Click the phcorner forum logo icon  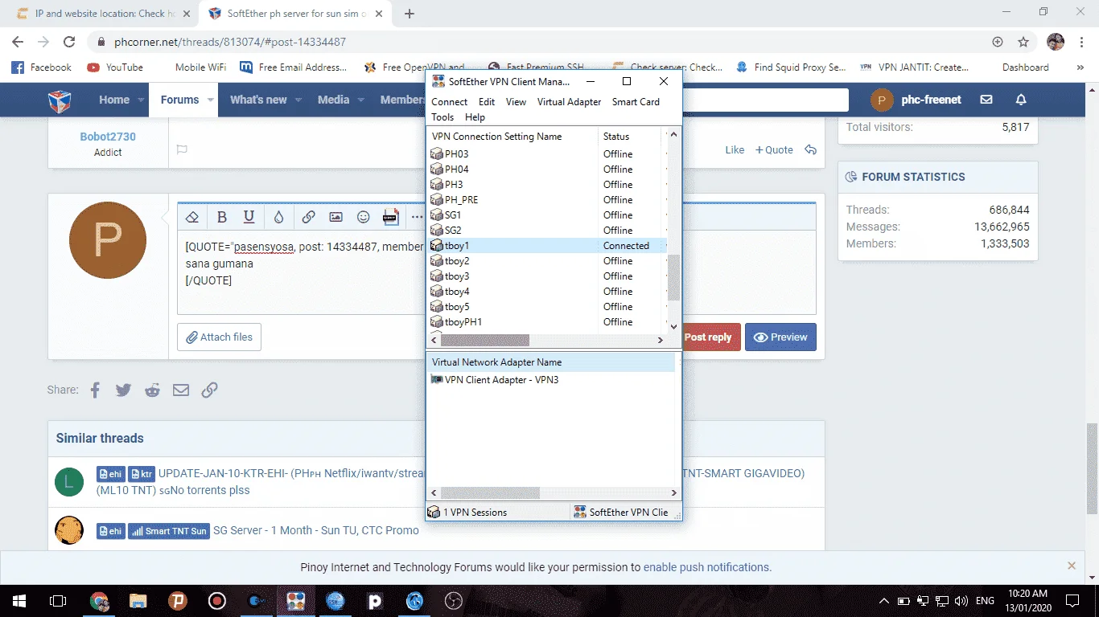60,100
